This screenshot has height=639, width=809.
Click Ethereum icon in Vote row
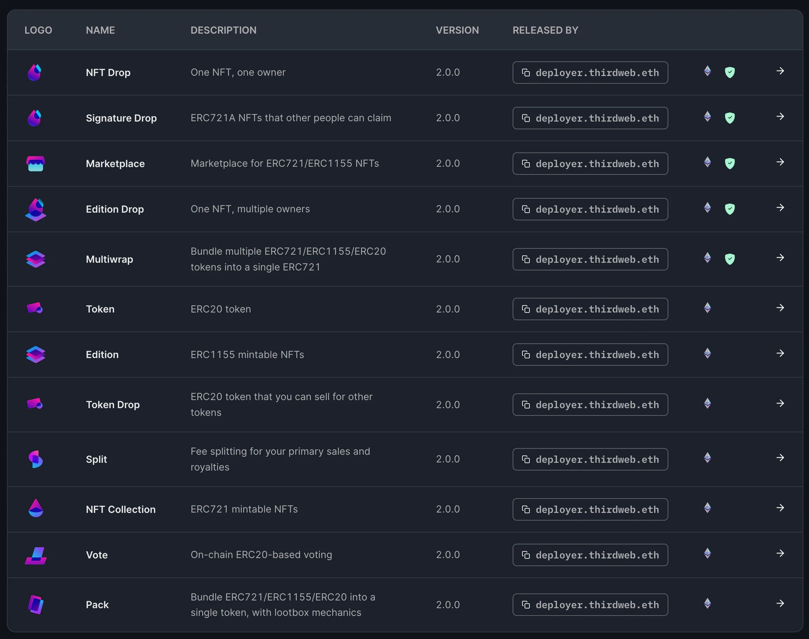click(x=707, y=553)
